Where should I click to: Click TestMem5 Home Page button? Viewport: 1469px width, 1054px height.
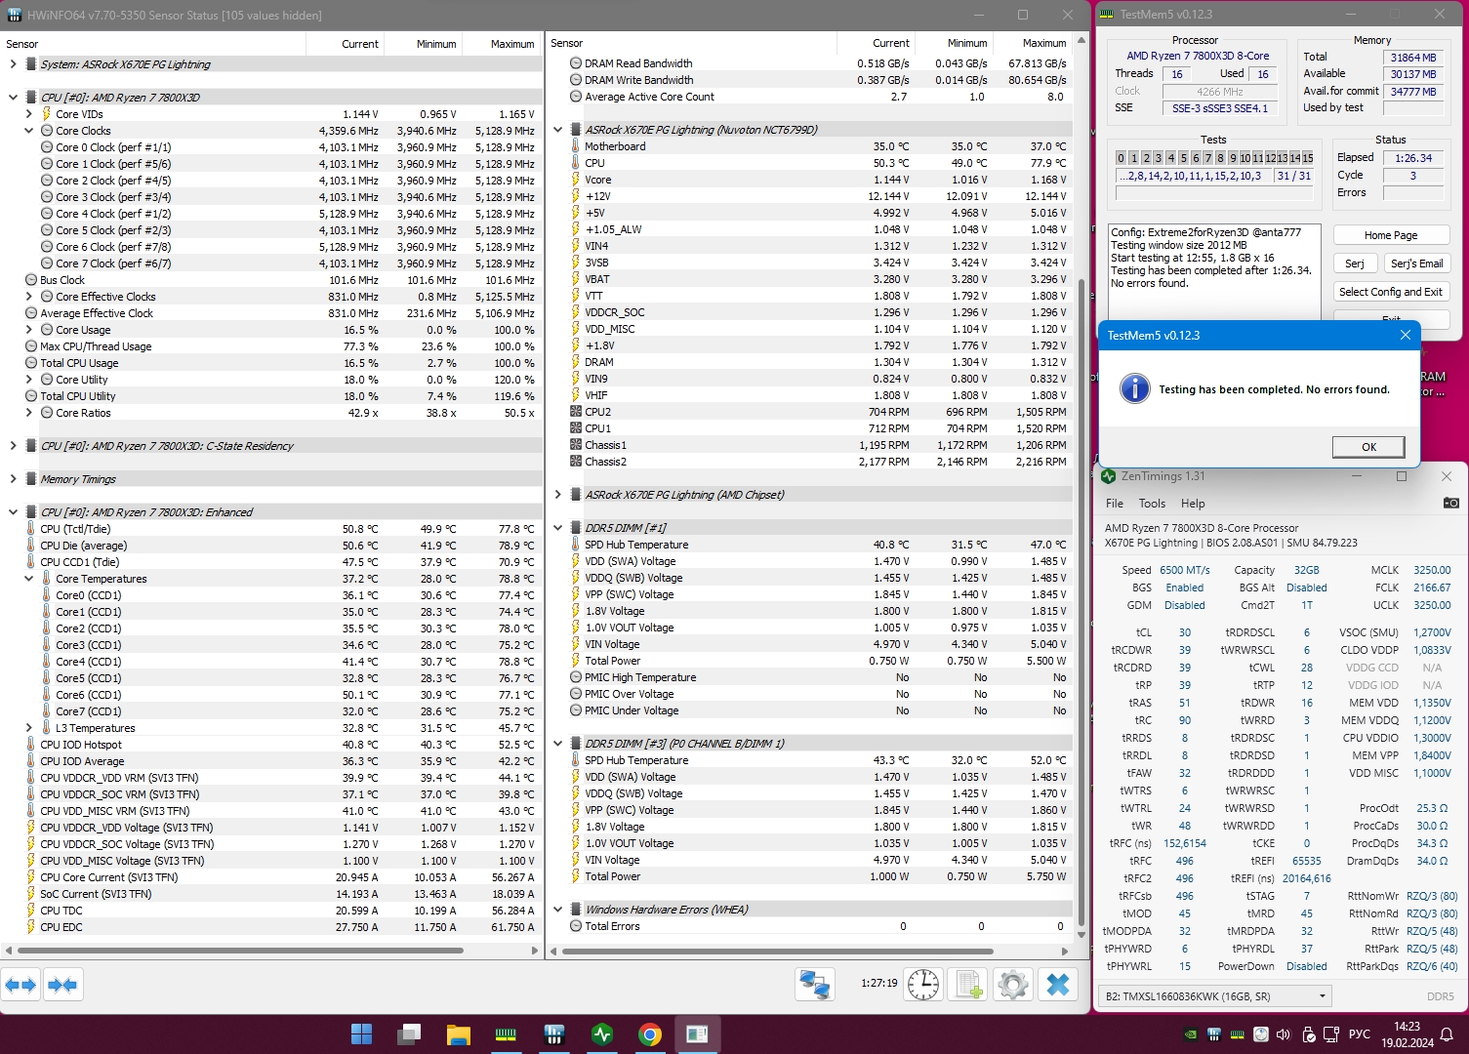point(1391,235)
